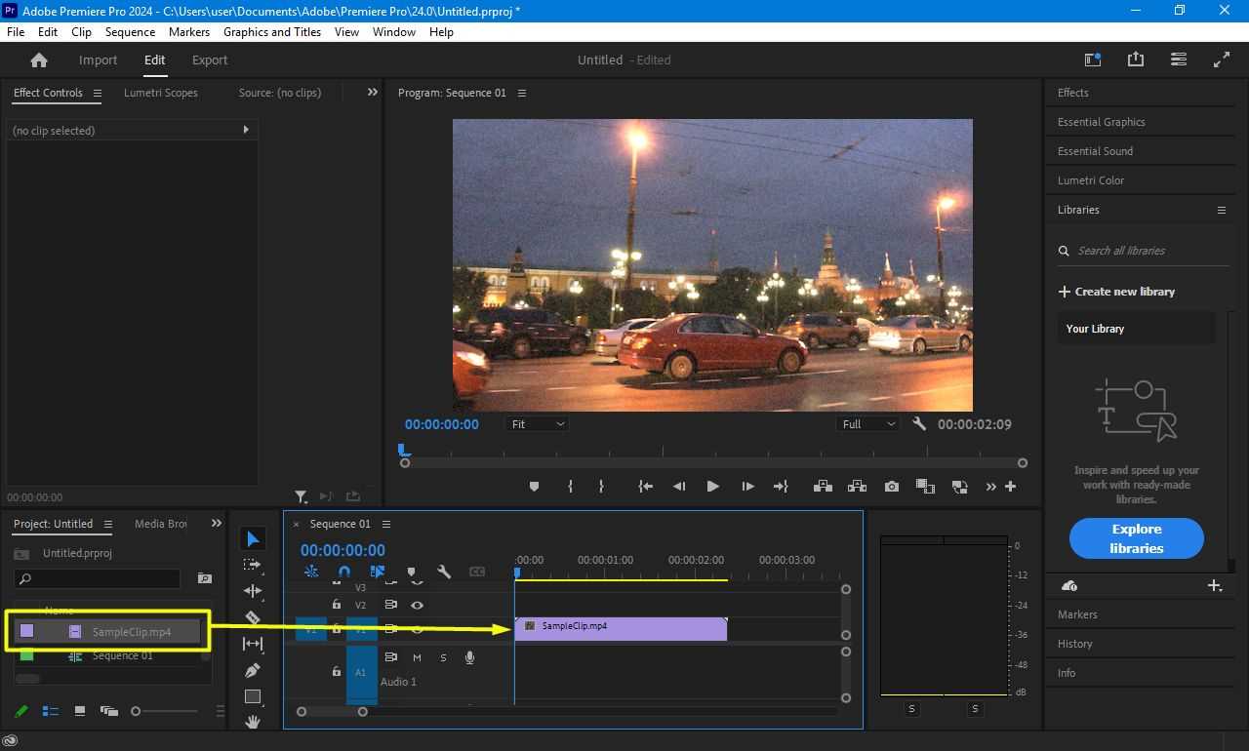
Task: Choose the Track Select Forward tool
Action: (253, 565)
